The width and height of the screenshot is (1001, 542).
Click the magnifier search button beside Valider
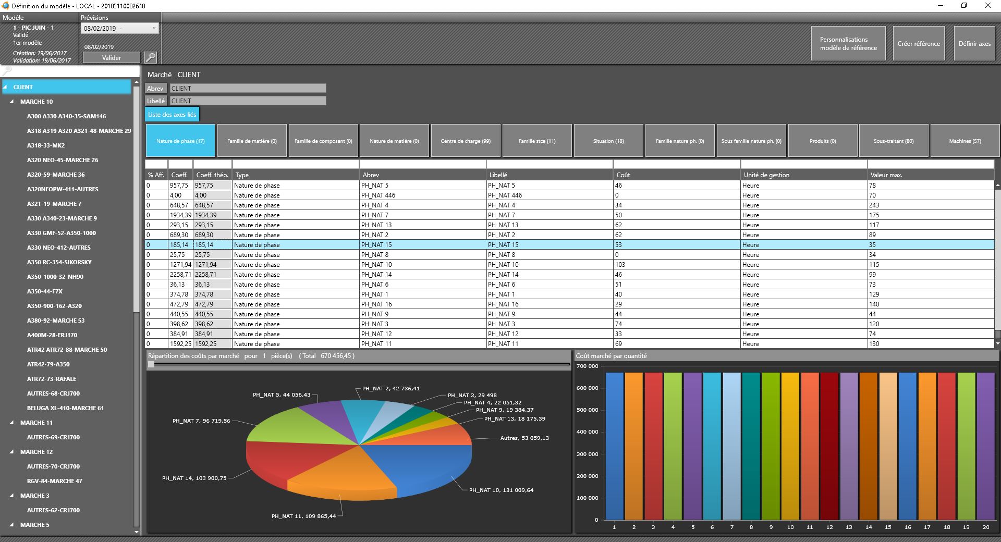point(150,57)
